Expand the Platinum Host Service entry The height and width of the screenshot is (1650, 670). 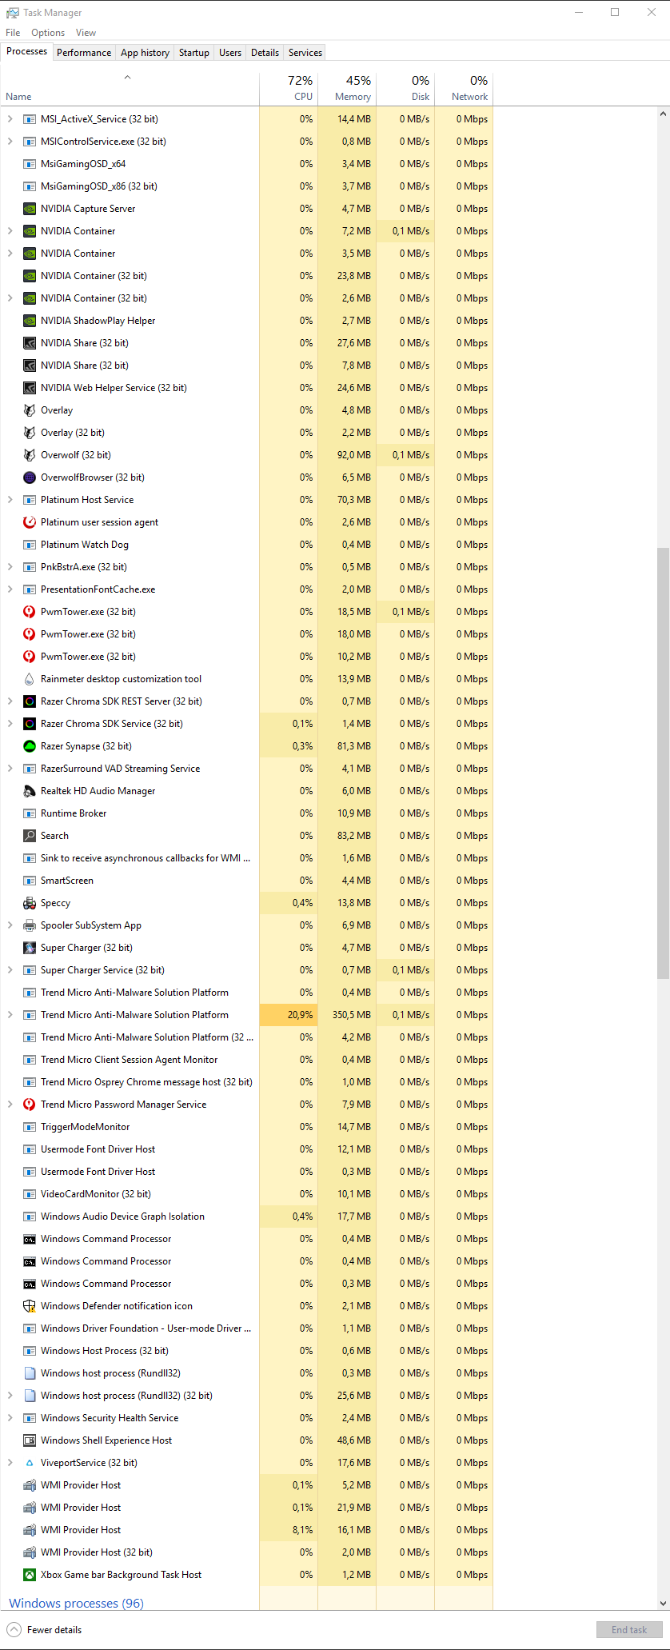click(10, 500)
